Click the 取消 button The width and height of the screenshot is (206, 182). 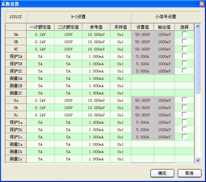click(189, 173)
